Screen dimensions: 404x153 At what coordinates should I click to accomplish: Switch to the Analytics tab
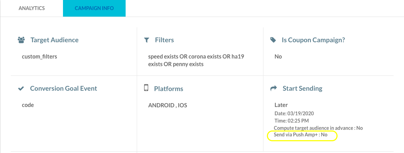(31, 8)
